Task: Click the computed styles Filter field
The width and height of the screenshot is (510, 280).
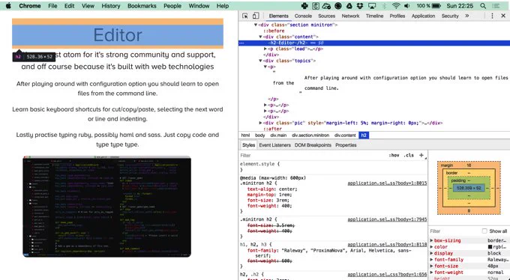Action: pos(454,231)
